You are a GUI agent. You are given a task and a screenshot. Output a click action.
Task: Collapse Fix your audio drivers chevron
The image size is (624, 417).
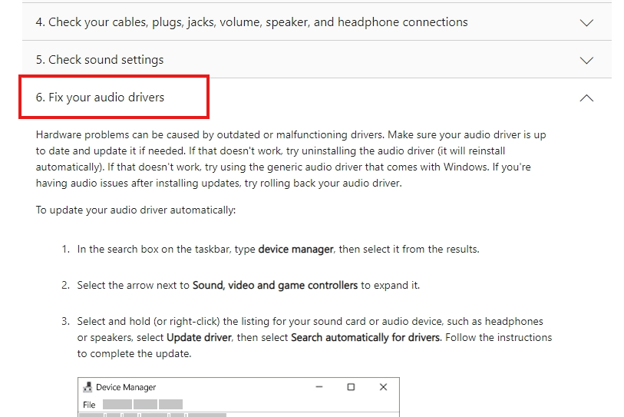click(x=586, y=98)
